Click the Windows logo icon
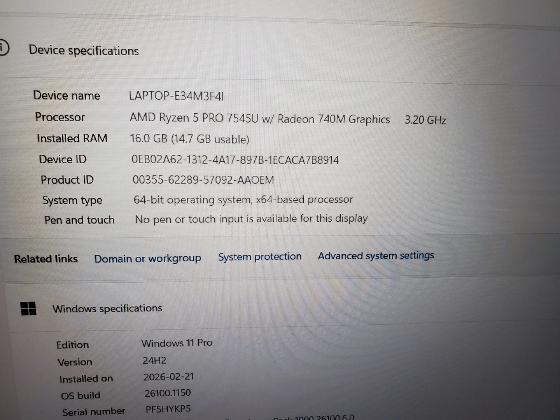Image resolution: width=560 pixels, height=420 pixels. click(x=28, y=308)
